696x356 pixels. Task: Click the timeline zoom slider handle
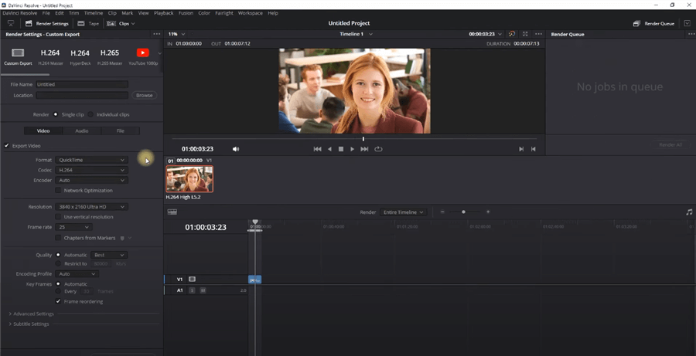point(463,212)
